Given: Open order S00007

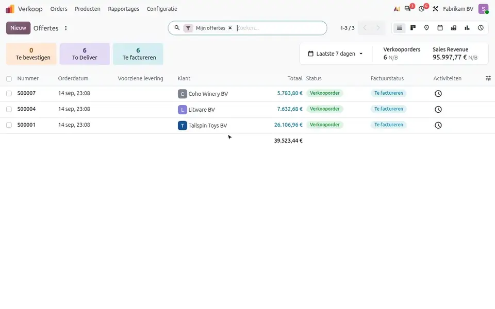Looking at the screenshot, I should [x=26, y=93].
